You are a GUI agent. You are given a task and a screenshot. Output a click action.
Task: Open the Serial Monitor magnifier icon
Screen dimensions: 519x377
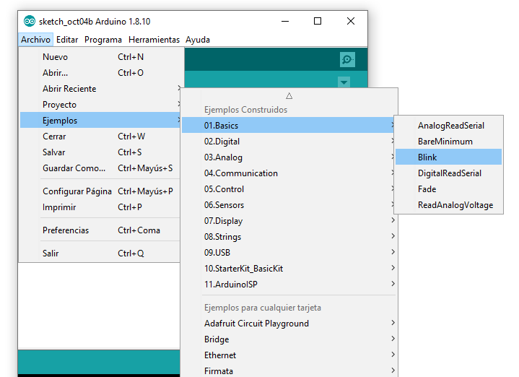tap(347, 60)
